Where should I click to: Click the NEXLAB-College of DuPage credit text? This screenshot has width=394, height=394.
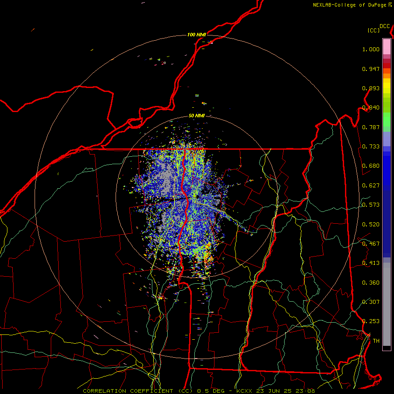pos(350,5)
